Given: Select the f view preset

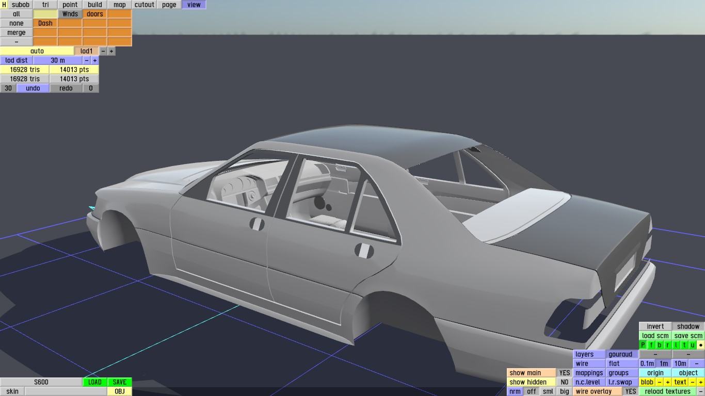Looking at the screenshot, I should click(651, 345).
